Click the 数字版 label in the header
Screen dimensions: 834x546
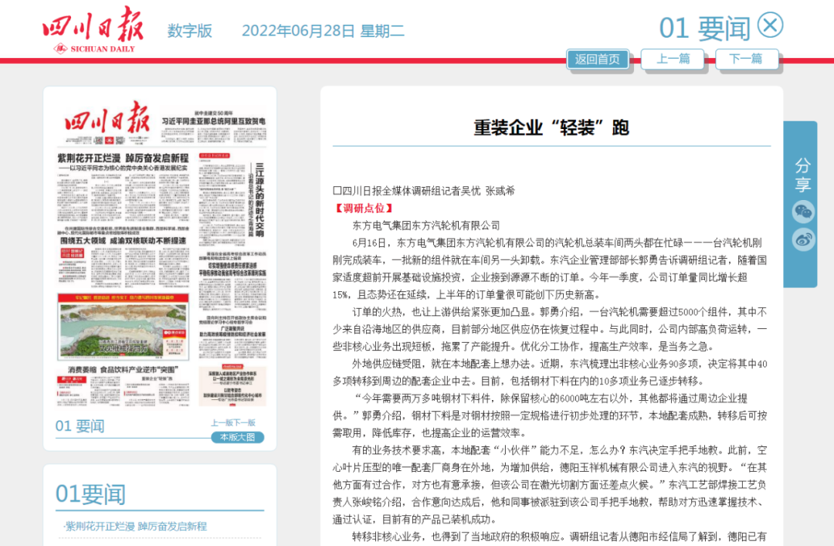(x=190, y=31)
